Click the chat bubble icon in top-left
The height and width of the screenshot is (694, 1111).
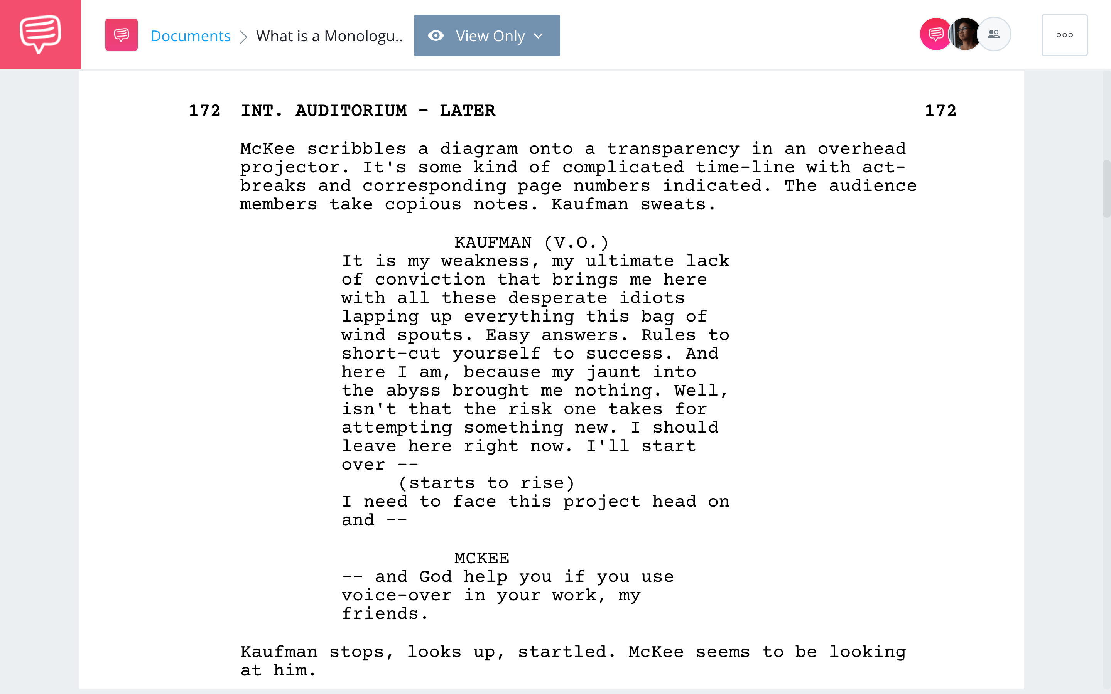40,34
